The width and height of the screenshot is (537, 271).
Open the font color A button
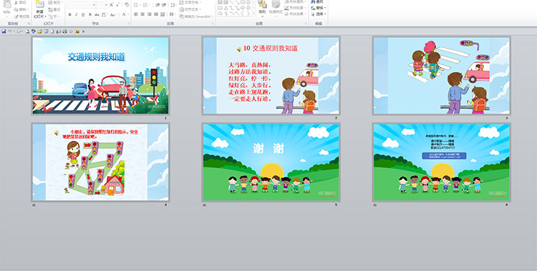[x=124, y=14]
